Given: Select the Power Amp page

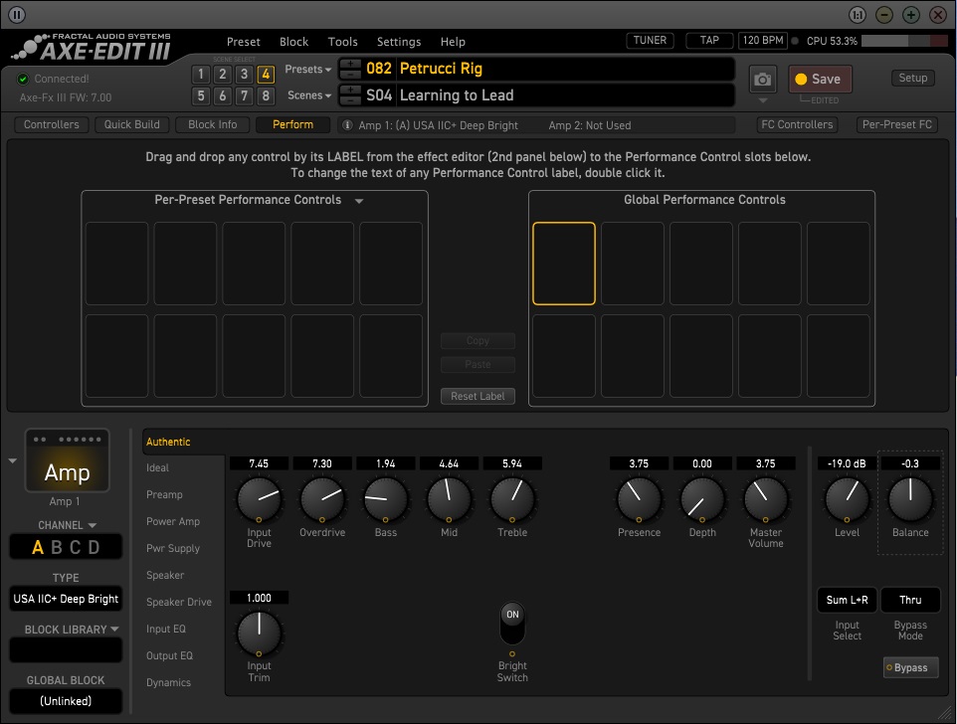Looking at the screenshot, I should coord(173,521).
